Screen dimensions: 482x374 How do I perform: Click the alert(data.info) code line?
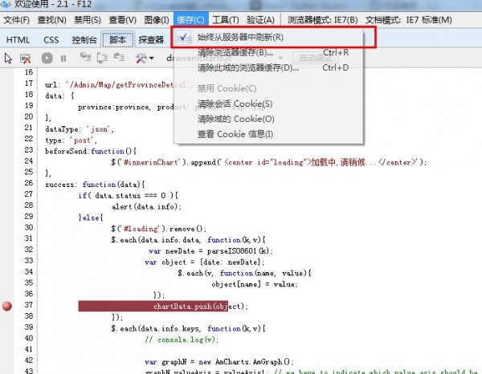tap(146, 206)
